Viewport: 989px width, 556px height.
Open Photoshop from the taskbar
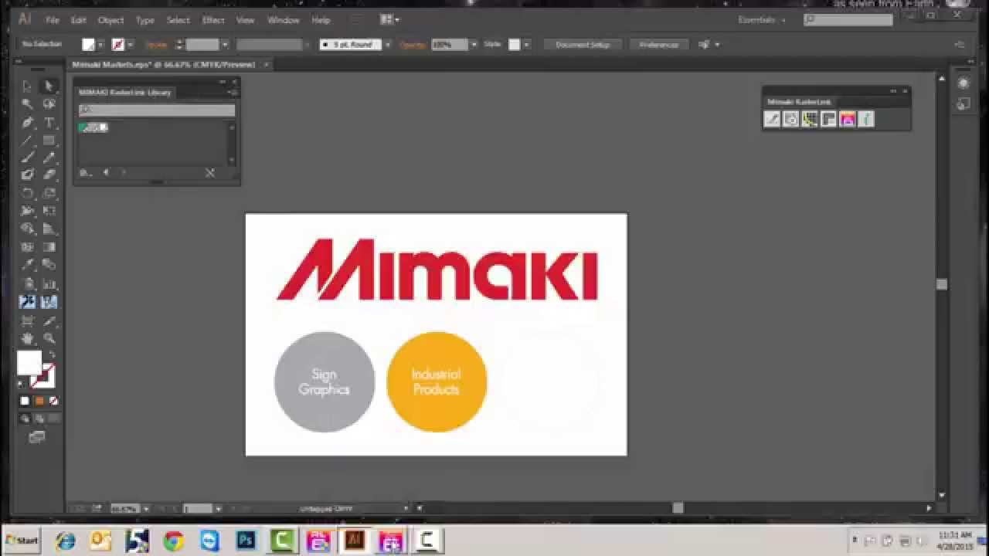[x=246, y=541]
